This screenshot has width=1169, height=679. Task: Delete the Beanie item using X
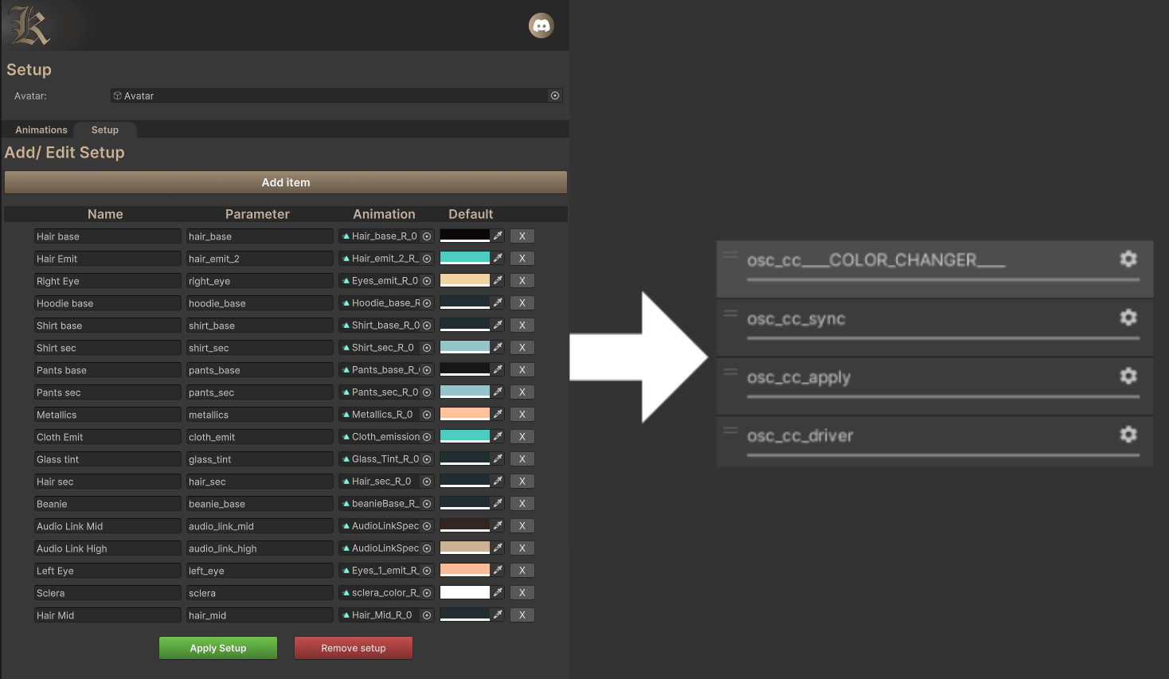click(522, 504)
